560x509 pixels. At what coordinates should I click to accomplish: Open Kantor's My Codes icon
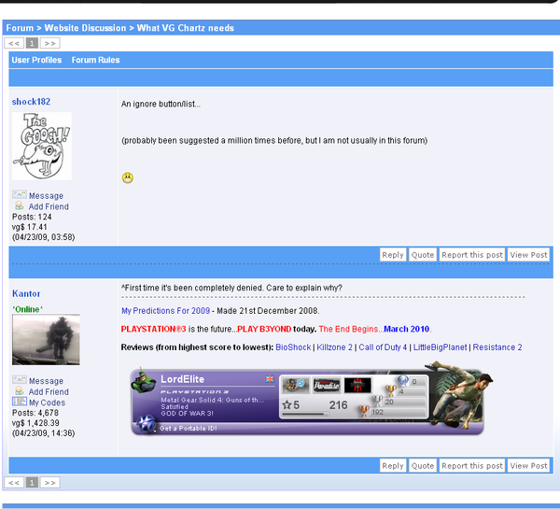(19, 402)
